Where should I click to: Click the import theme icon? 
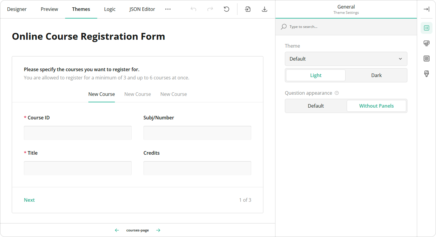click(248, 9)
